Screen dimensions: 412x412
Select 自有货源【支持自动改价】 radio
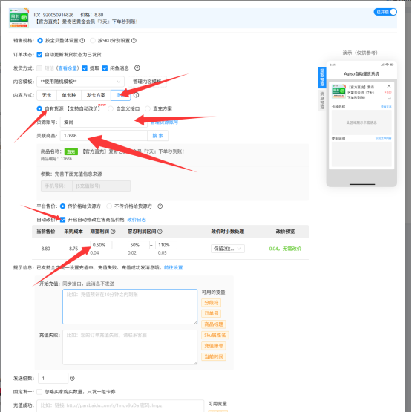point(39,108)
